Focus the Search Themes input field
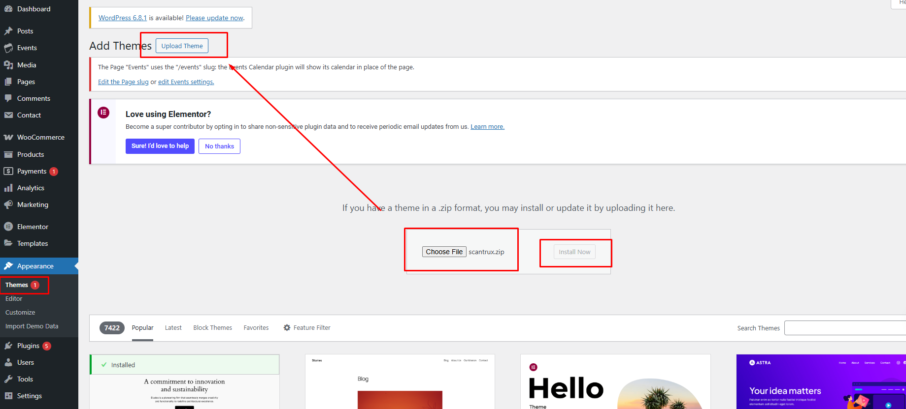The image size is (906, 409). tap(844, 328)
